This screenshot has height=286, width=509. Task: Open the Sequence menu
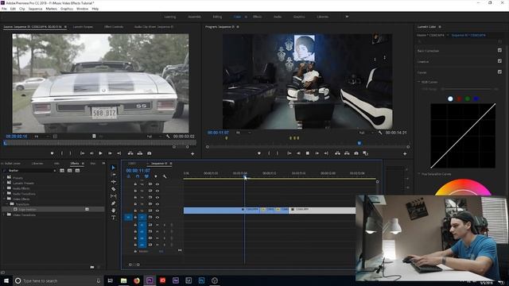point(35,9)
